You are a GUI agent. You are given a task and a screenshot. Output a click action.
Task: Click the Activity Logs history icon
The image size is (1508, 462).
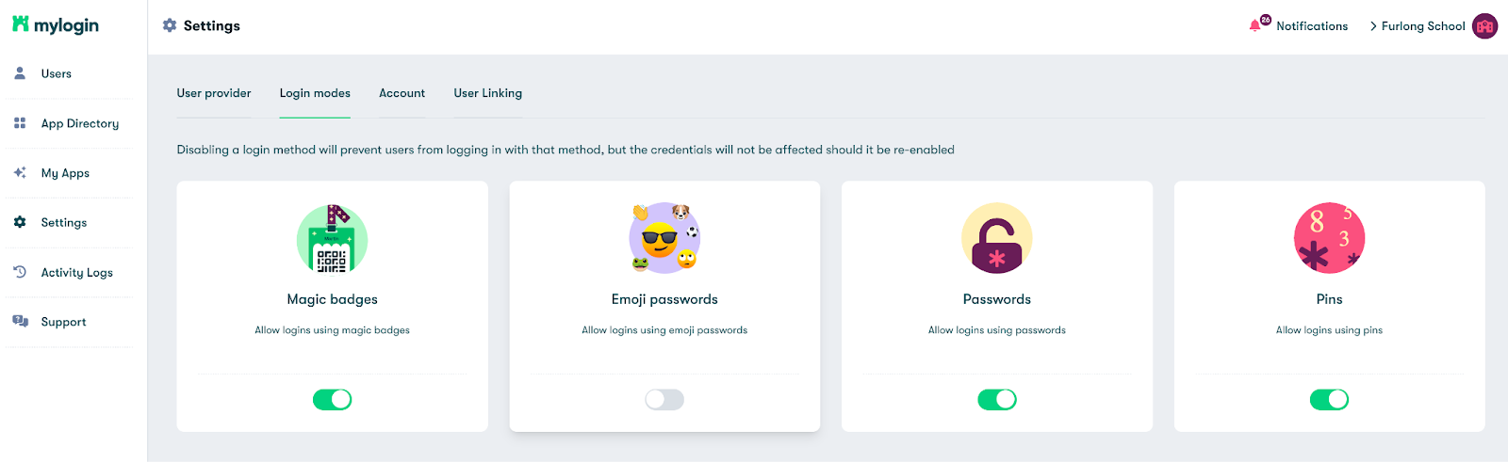coord(20,272)
